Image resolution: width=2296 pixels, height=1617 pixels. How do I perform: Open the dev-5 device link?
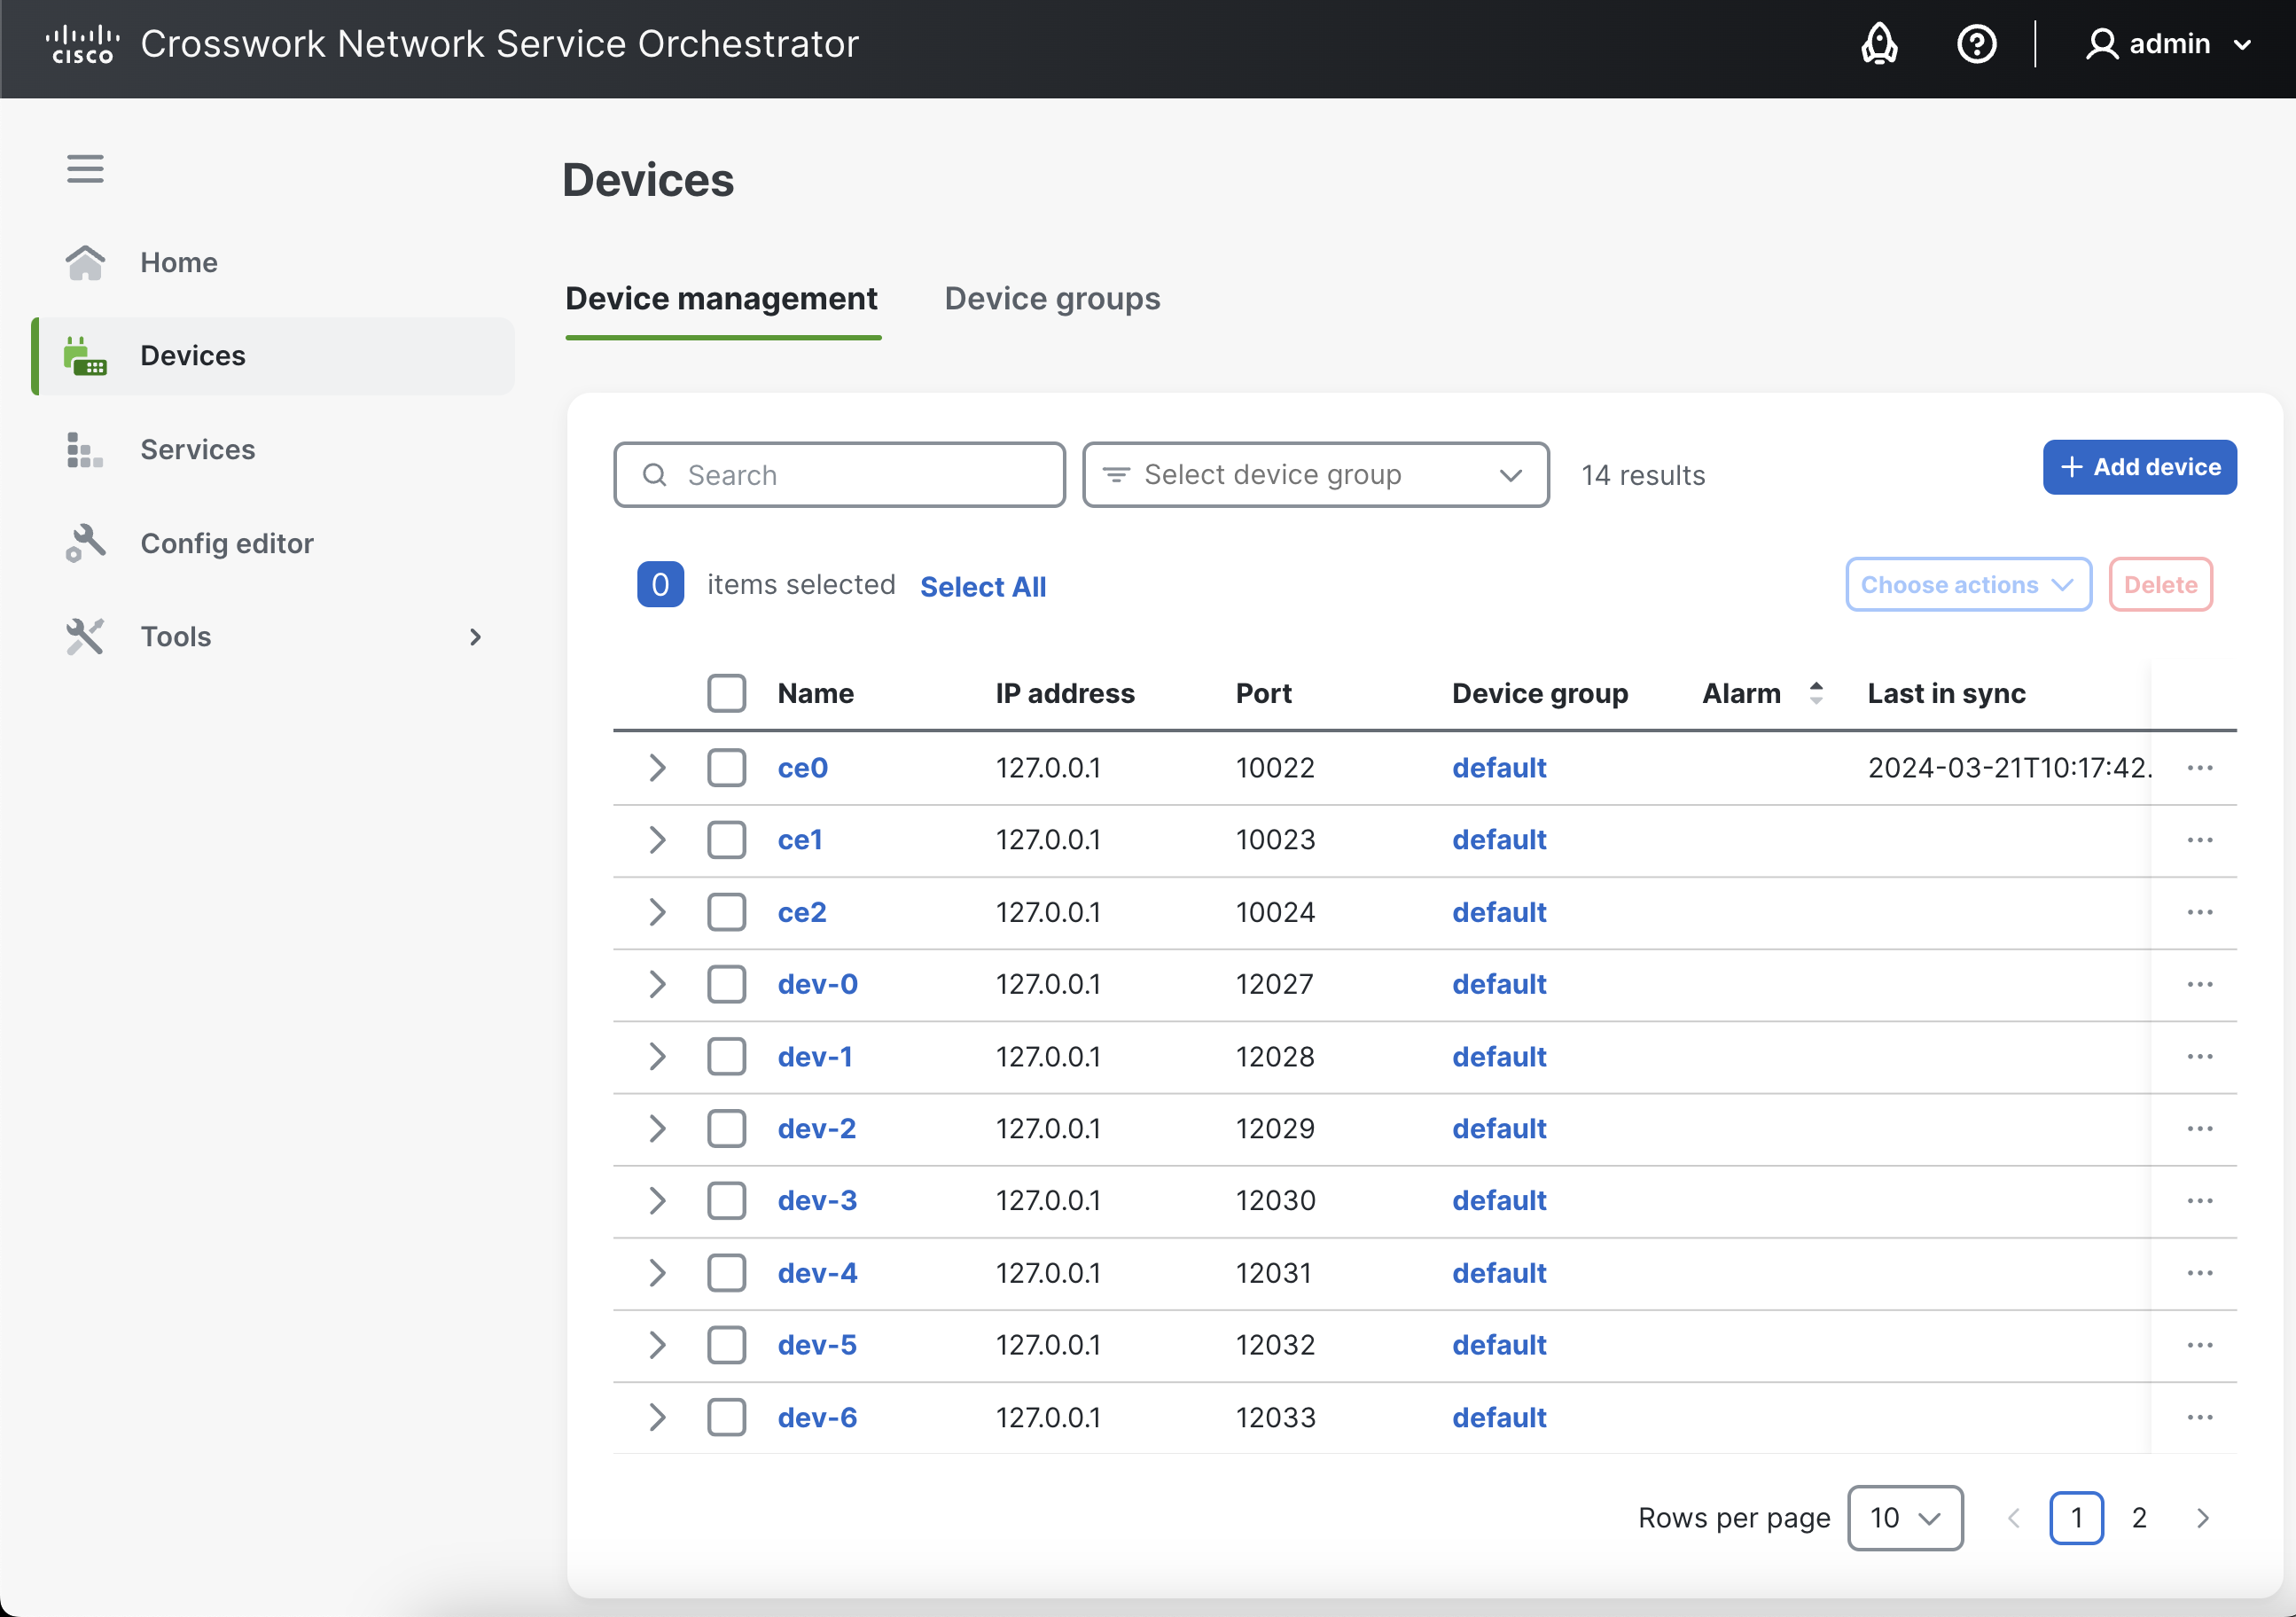point(816,1345)
